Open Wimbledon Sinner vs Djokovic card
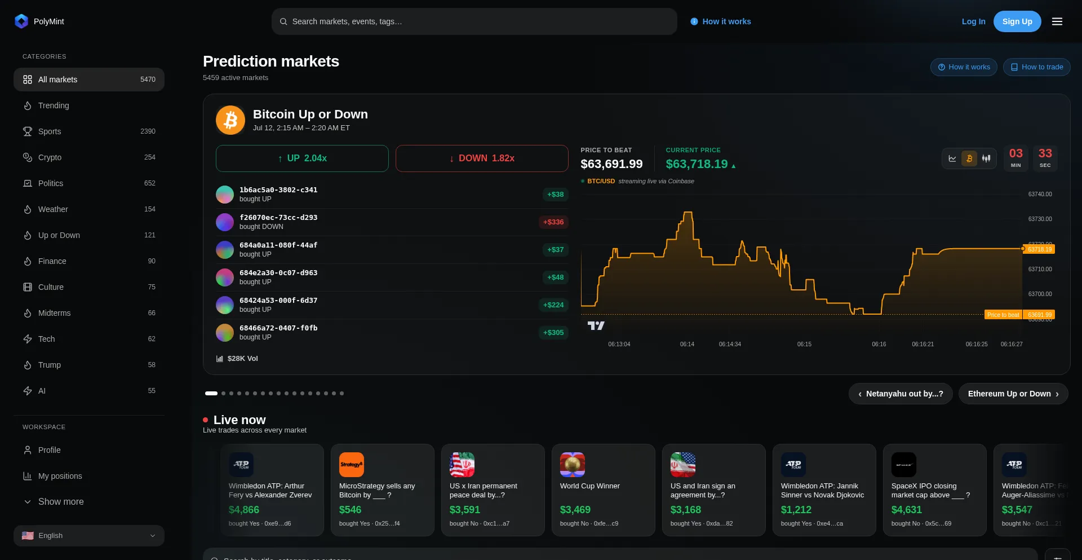Viewport: 1082px width, 560px height. [824, 490]
